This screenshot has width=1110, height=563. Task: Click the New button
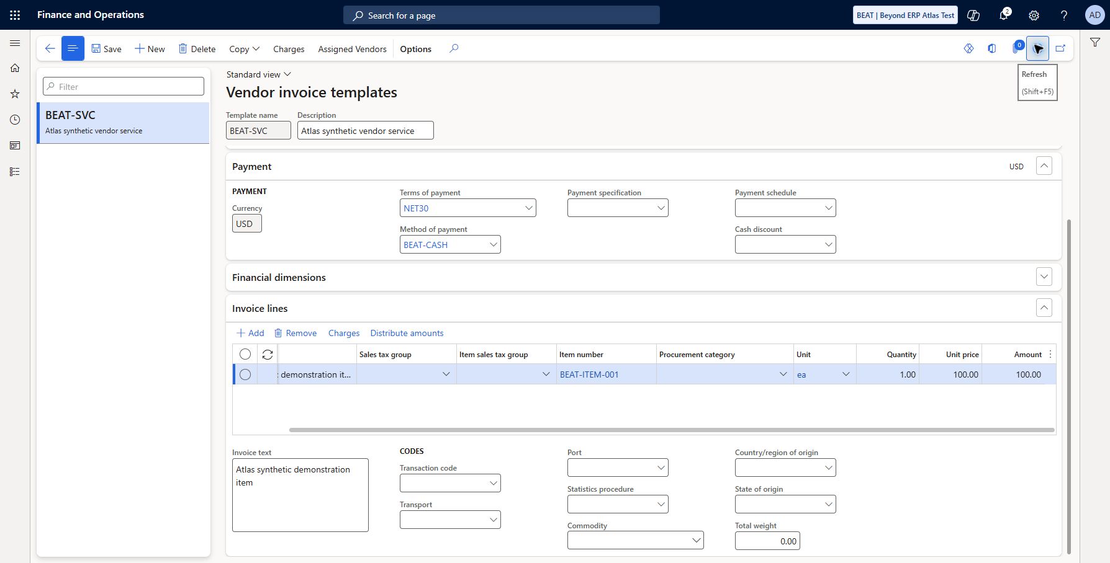click(x=150, y=49)
